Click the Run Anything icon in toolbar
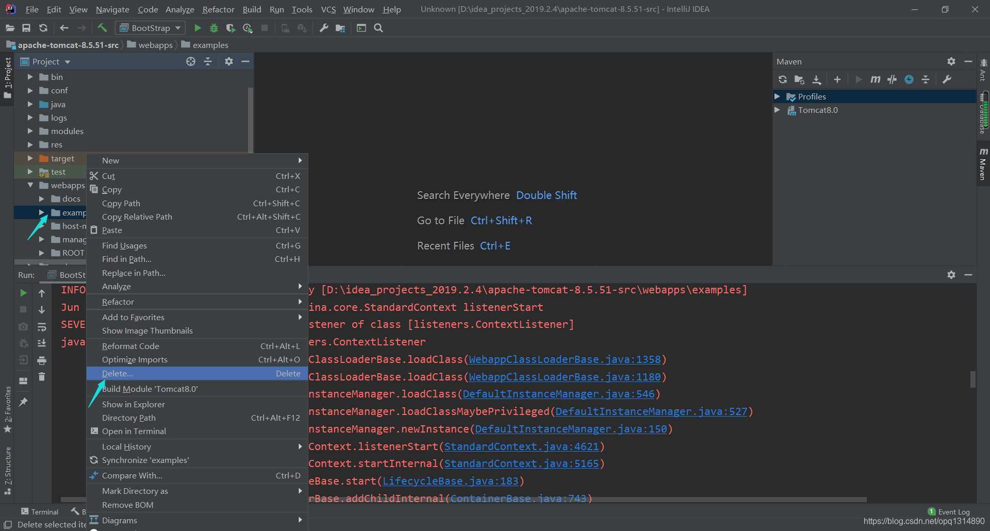 click(x=361, y=28)
